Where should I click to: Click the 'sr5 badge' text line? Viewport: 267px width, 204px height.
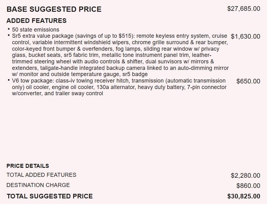[80, 74]
